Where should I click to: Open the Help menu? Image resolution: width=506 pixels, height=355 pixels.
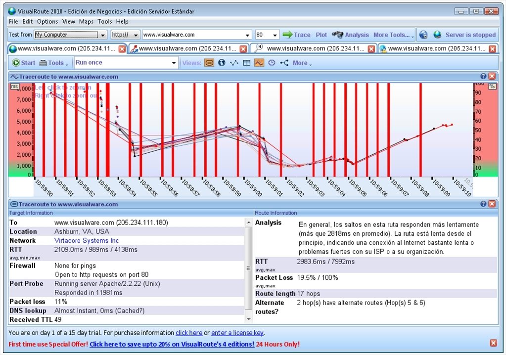click(x=122, y=22)
